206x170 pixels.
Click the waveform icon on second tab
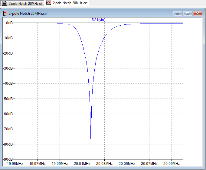pos(49,3)
